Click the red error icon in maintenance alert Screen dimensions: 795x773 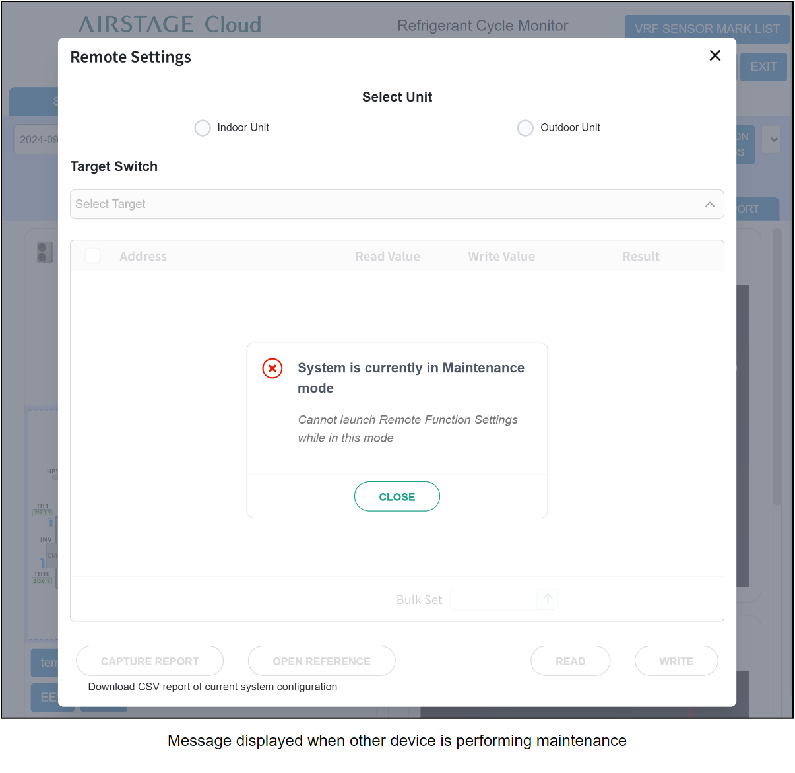(x=272, y=368)
